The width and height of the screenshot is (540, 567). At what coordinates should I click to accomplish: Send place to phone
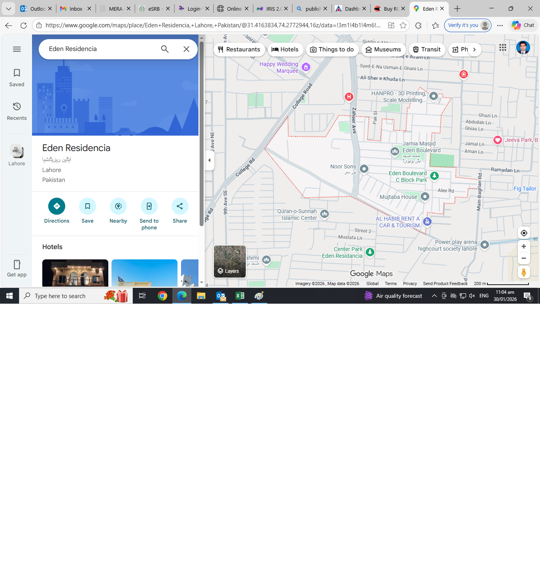pos(149,206)
